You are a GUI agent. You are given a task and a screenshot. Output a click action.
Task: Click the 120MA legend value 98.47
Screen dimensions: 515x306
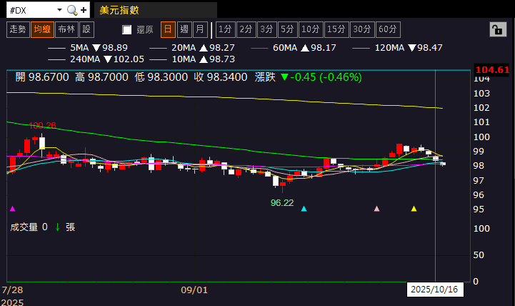[x=429, y=48]
